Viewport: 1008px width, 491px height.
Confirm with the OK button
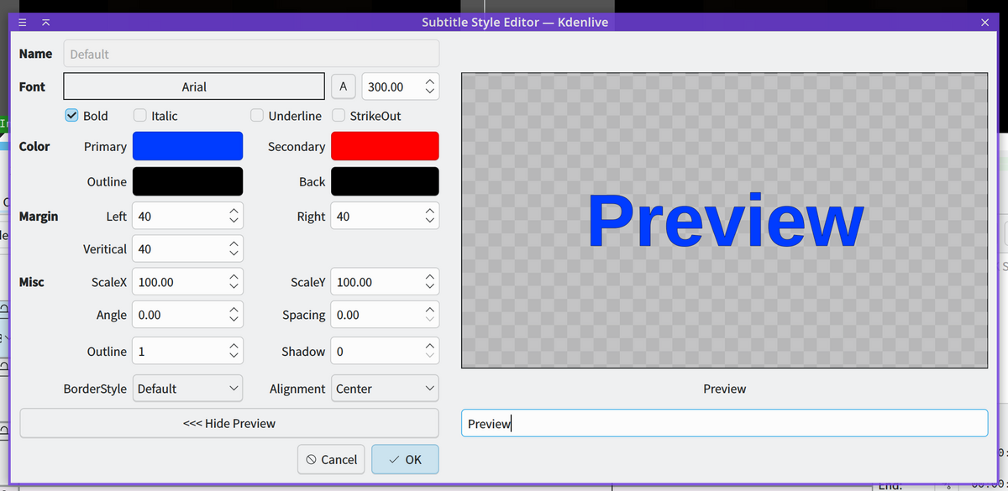point(405,459)
